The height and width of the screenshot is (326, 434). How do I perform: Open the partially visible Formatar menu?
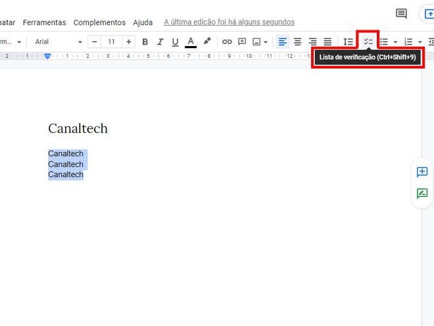[x=7, y=22]
